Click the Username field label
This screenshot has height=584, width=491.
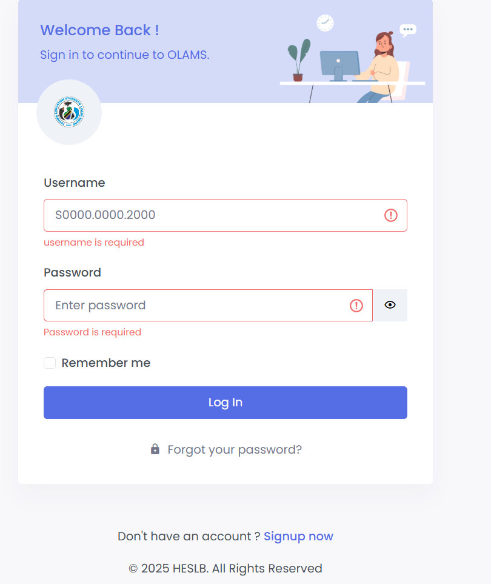point(75,183)
